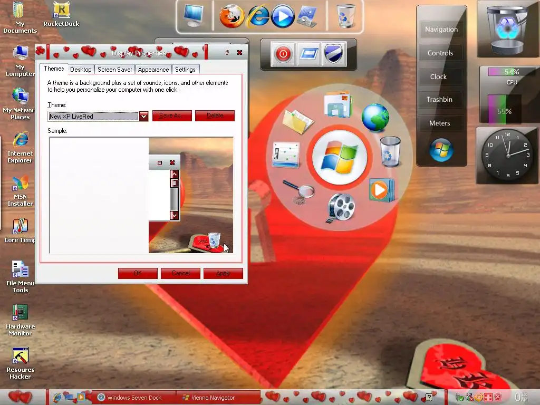Open Resoures Hacker shortcut
Viewport: 540px width, 405px height.
click(20, 364)
